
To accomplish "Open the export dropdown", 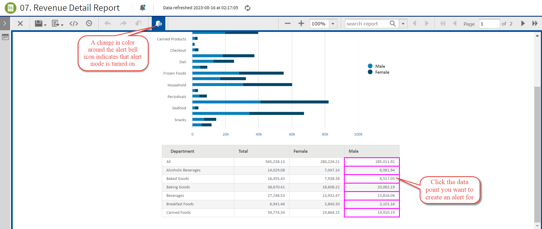I will click(x=57, y=23).
